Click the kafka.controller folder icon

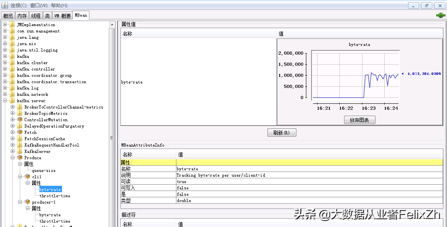click(12, 69)
